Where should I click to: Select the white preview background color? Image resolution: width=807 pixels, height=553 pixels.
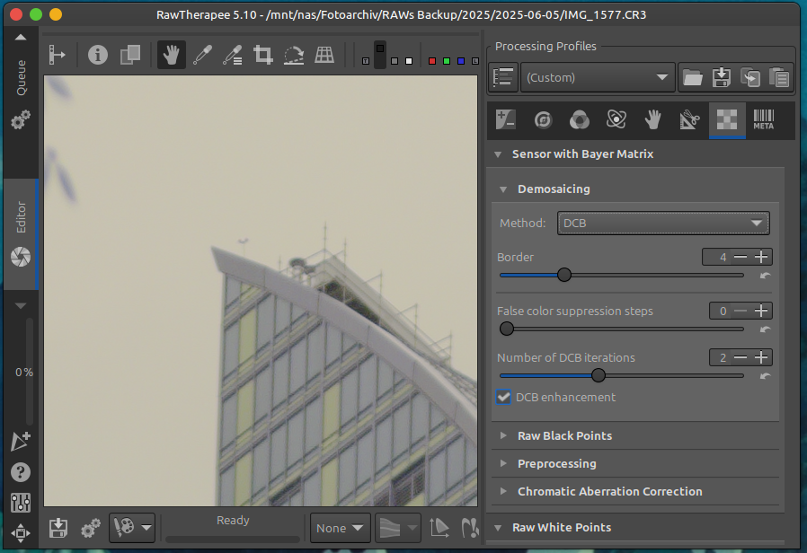tap(409, 61)
